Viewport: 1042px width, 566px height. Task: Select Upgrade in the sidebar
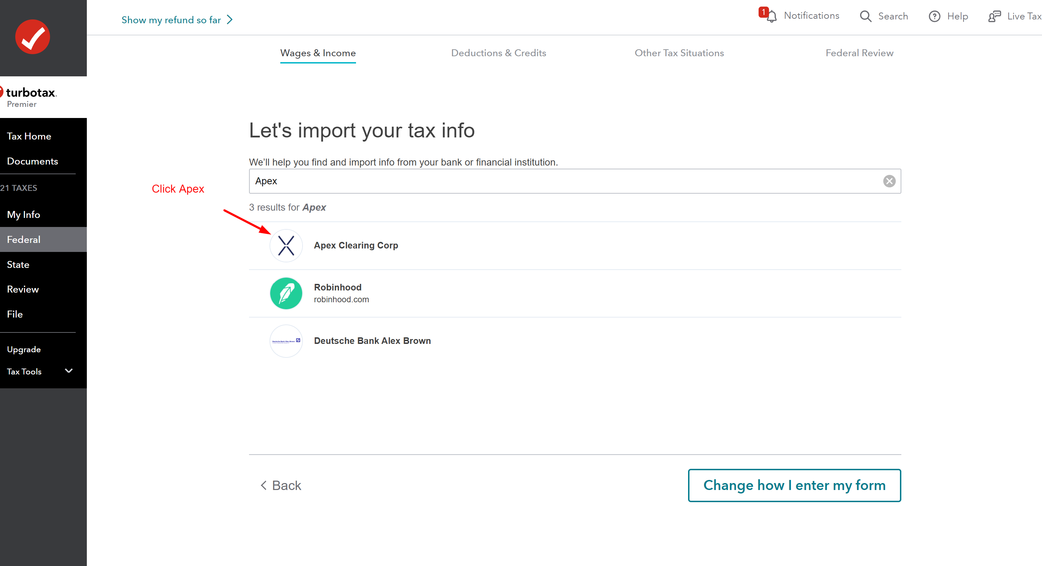tap(24, 349)
